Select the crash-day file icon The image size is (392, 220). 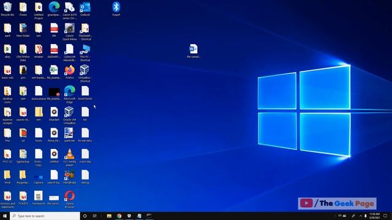85,156
